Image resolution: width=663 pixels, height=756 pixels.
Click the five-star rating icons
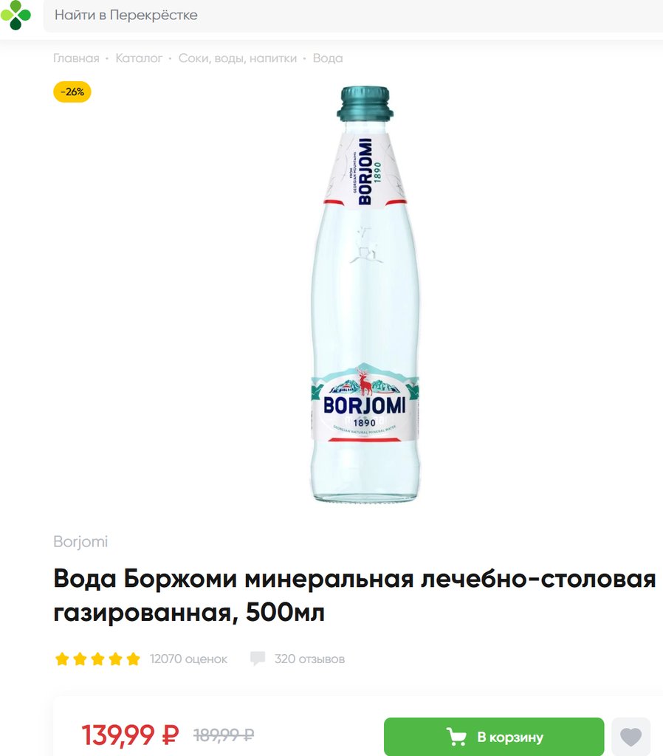pyautogui.click(x=97, y=659)
